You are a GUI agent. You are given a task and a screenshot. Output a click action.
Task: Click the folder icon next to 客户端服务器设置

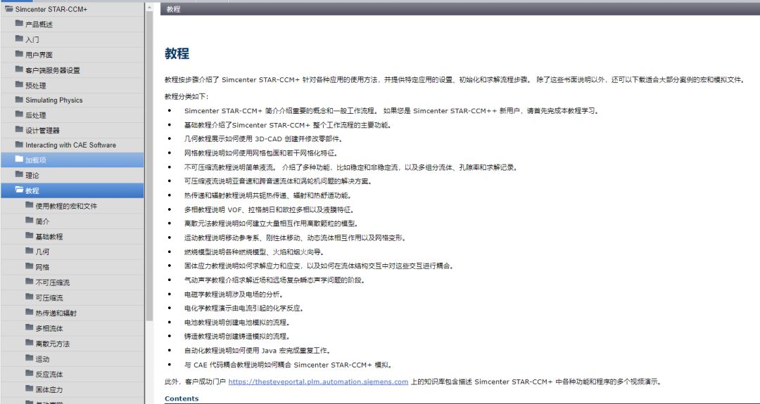20,70
